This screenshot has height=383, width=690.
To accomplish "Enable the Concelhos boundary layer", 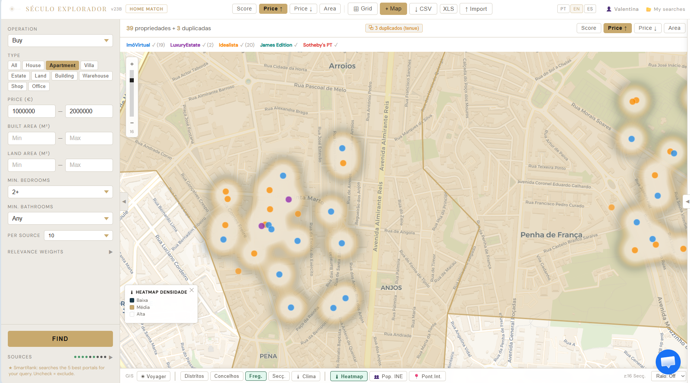I will coord(227,376).
